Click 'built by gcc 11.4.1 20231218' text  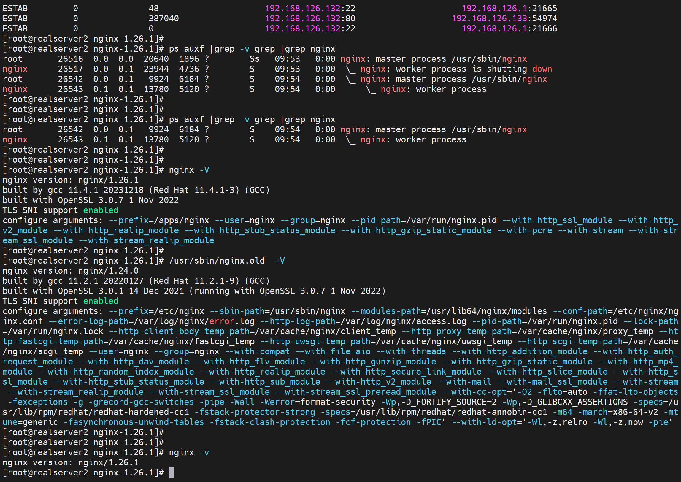[73, 190]
